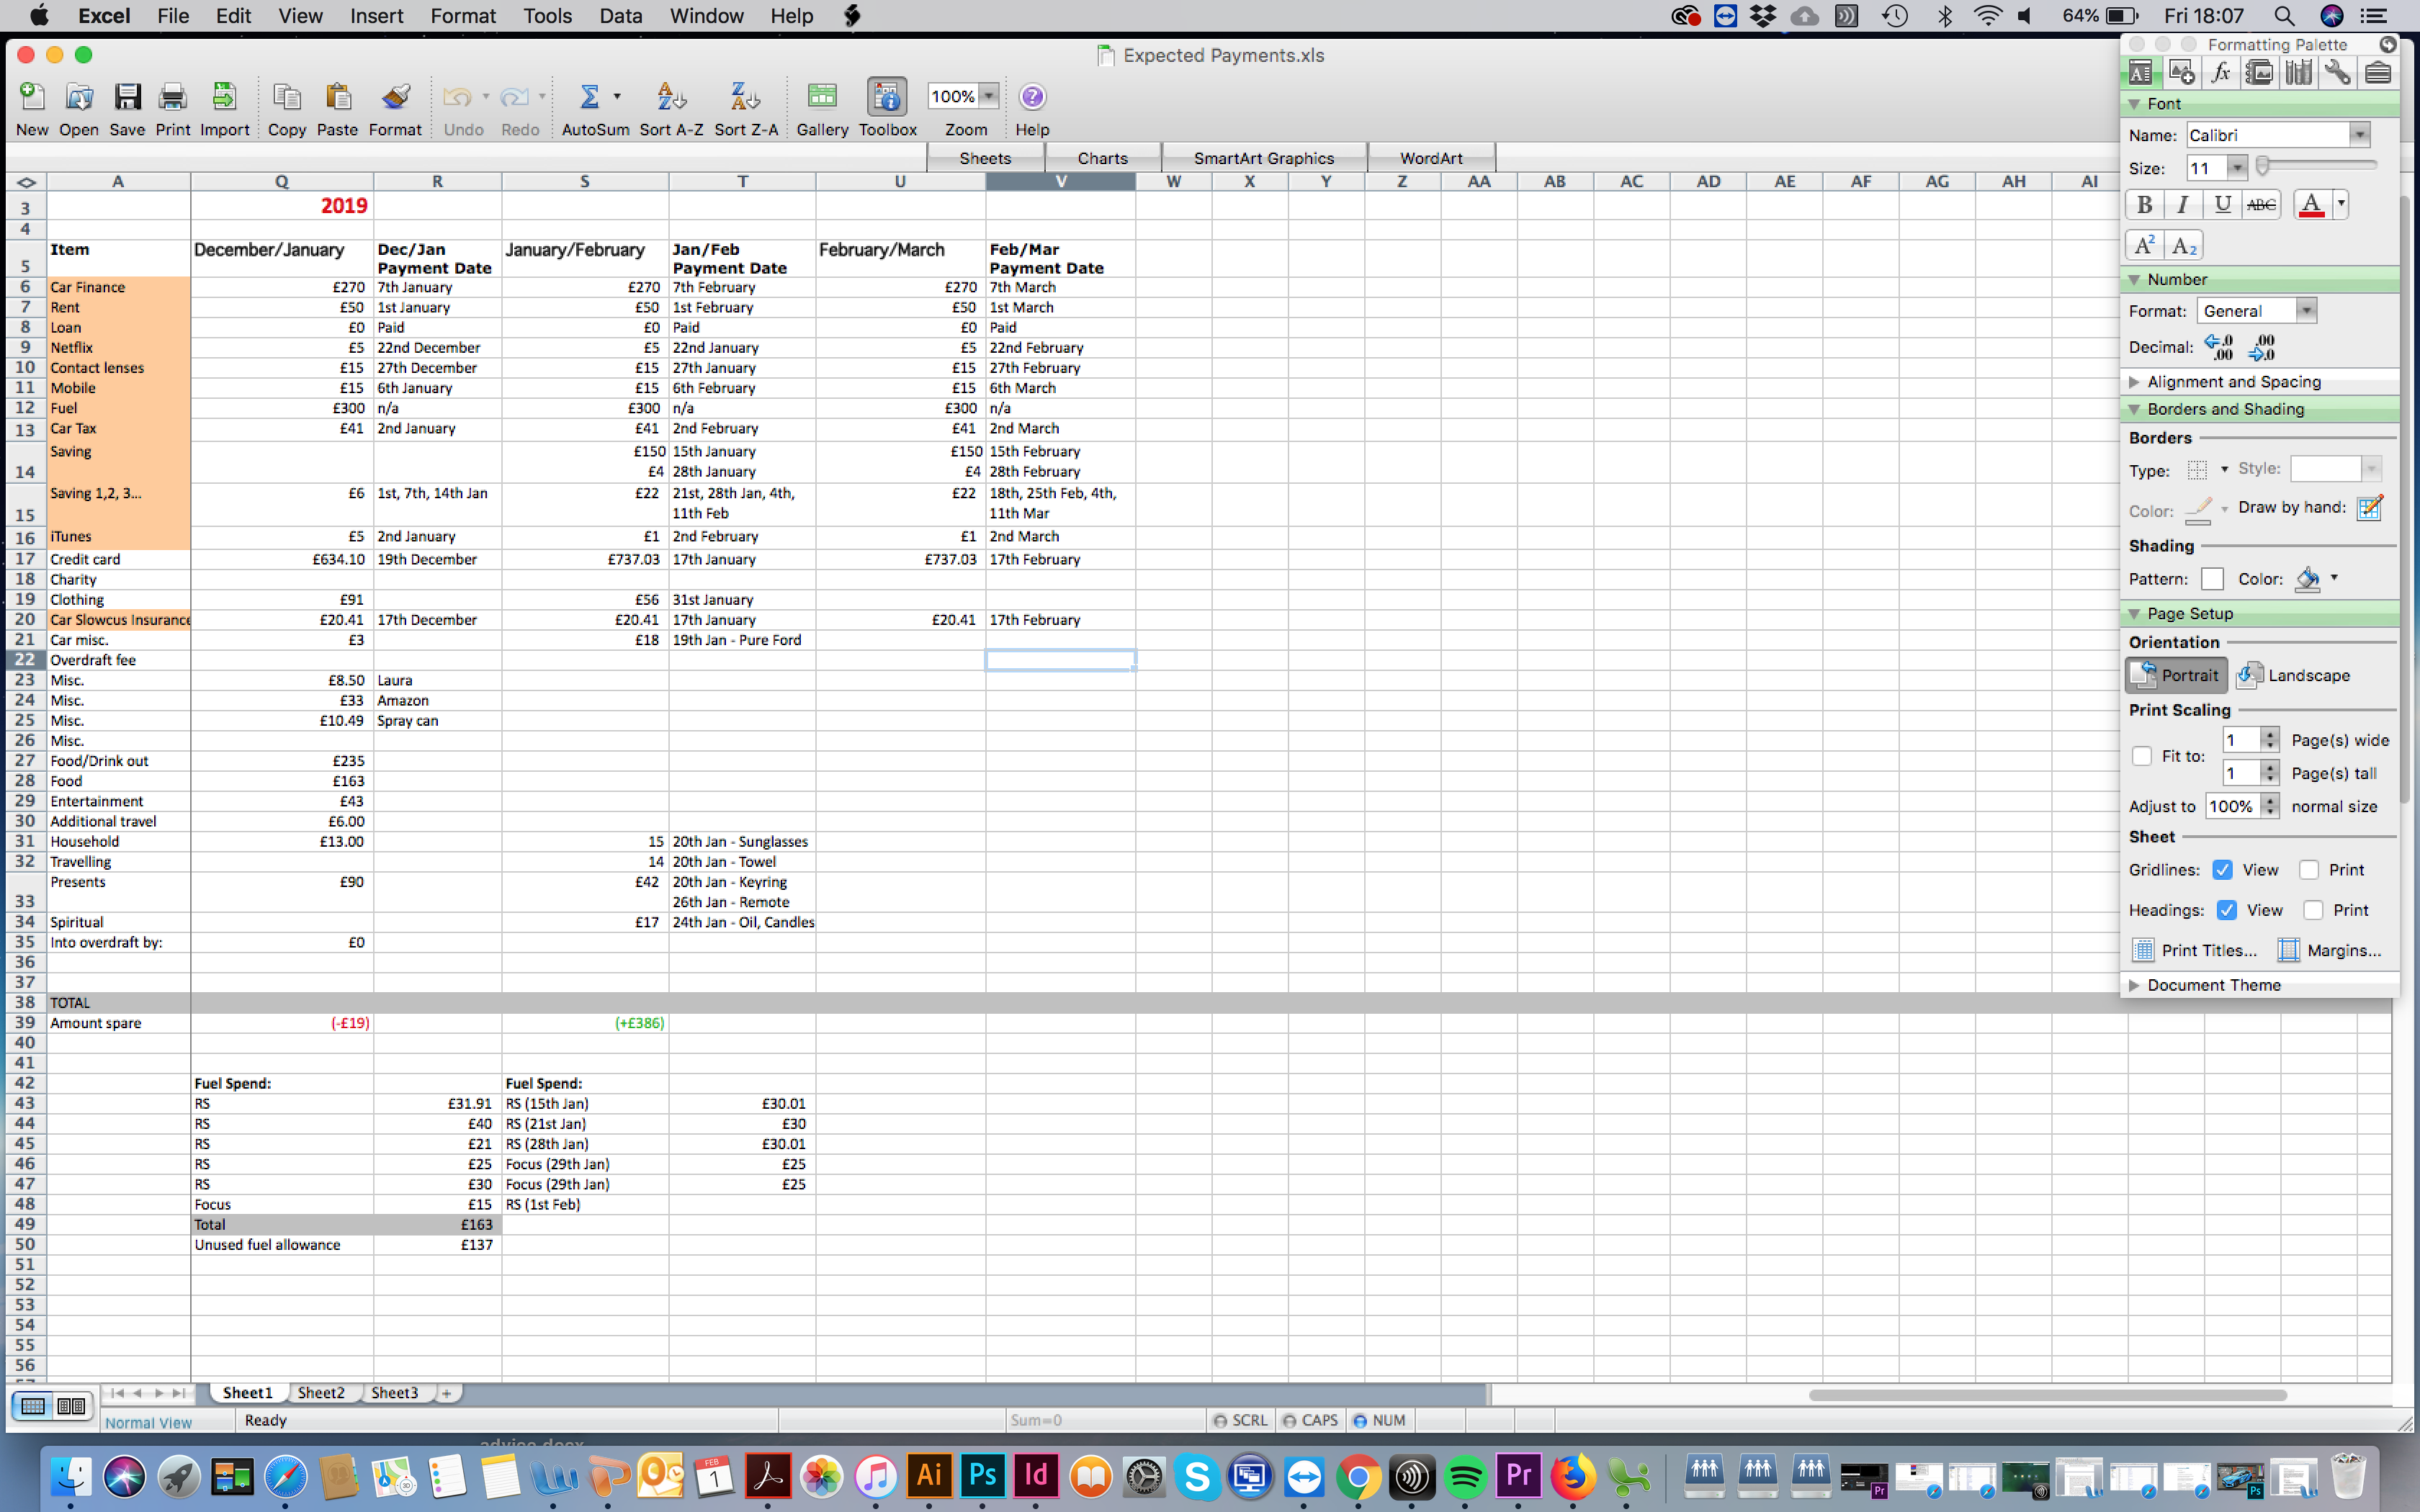Open the Data menu
This screenshot has height=1512, width=2420.
pos(620,16)
